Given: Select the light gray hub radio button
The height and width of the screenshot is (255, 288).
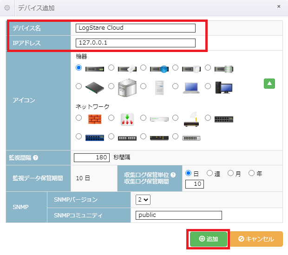Looking at the screenshot, I should coord(176,136).
